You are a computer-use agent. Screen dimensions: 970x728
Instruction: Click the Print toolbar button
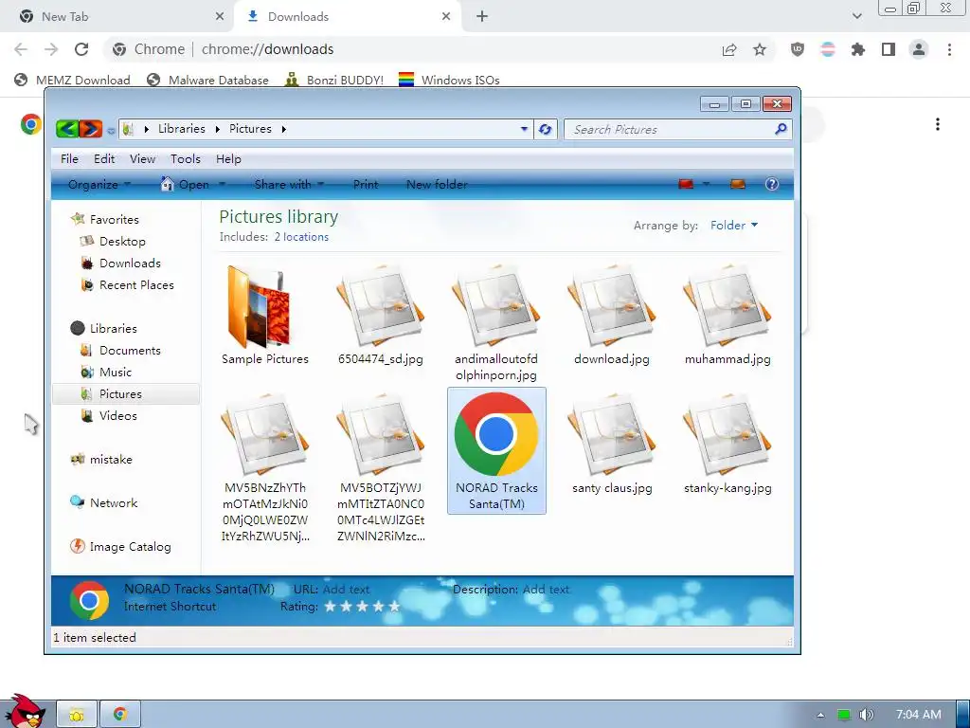tap(365, 185)
